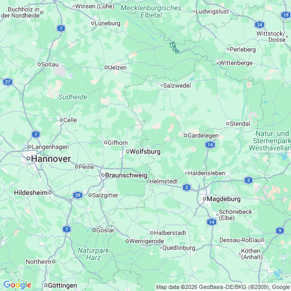The width and height of the screenshot is (291, 291).
Task: Click the Elbe river label
Action: tap(174, 48)
